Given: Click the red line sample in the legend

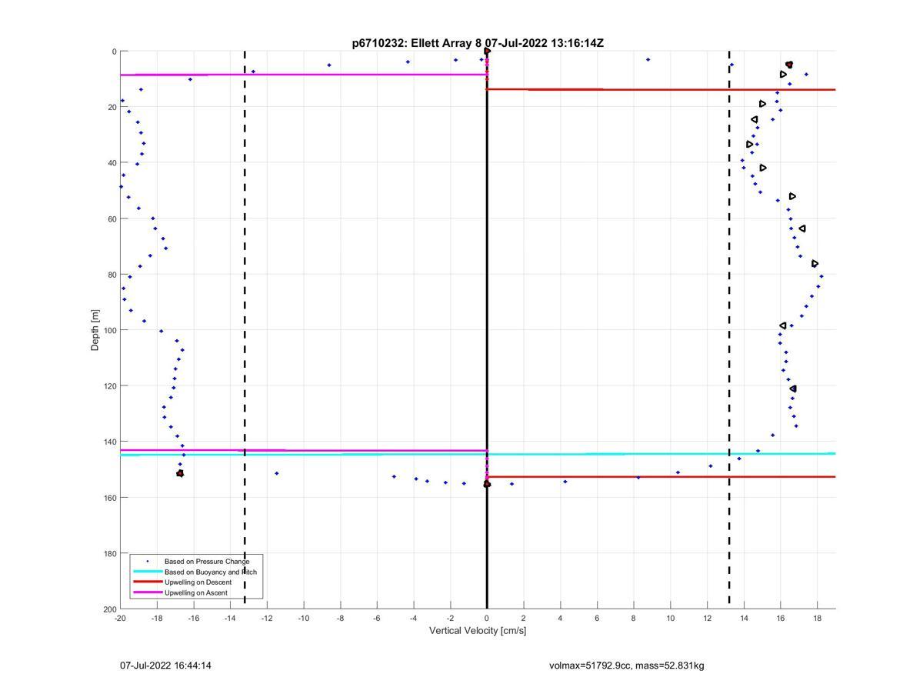Looking at the screenshot, I should (x=147, y=582).
